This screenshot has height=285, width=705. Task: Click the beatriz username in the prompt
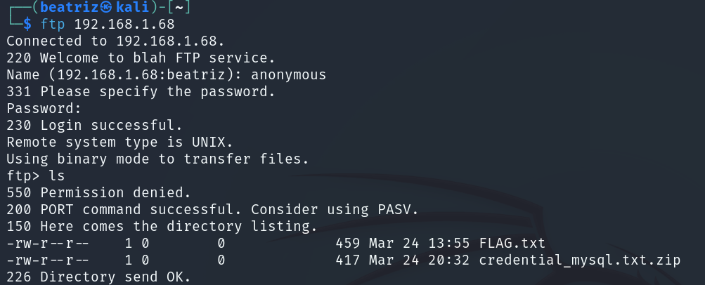70,7
